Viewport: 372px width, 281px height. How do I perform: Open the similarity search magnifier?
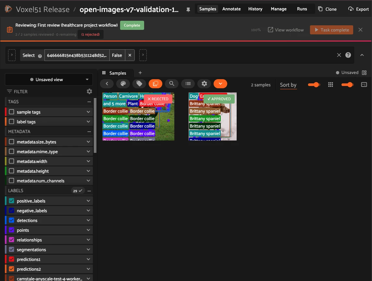pyautogui.click(x=172, y=84)
